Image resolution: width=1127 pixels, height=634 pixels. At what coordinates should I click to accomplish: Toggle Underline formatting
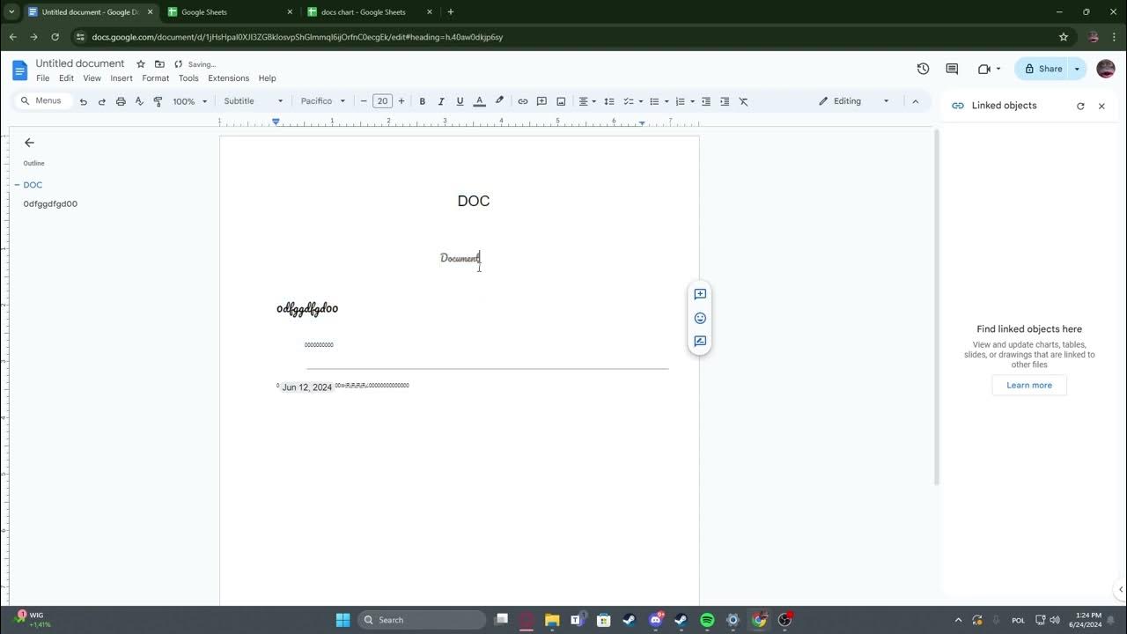click(x=460, y=101)
